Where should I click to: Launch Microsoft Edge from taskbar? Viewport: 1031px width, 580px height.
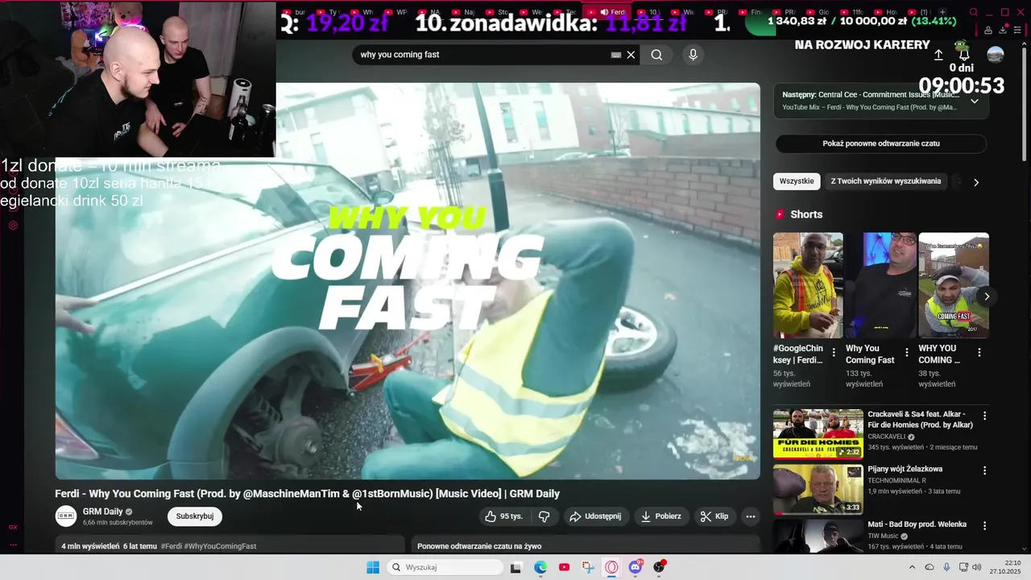(540, 567)
